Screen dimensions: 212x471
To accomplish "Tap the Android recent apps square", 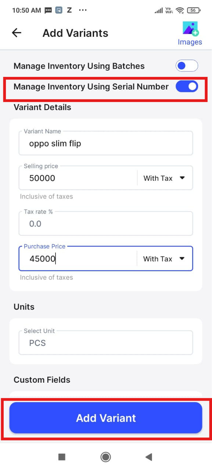I will click(62, 457).
